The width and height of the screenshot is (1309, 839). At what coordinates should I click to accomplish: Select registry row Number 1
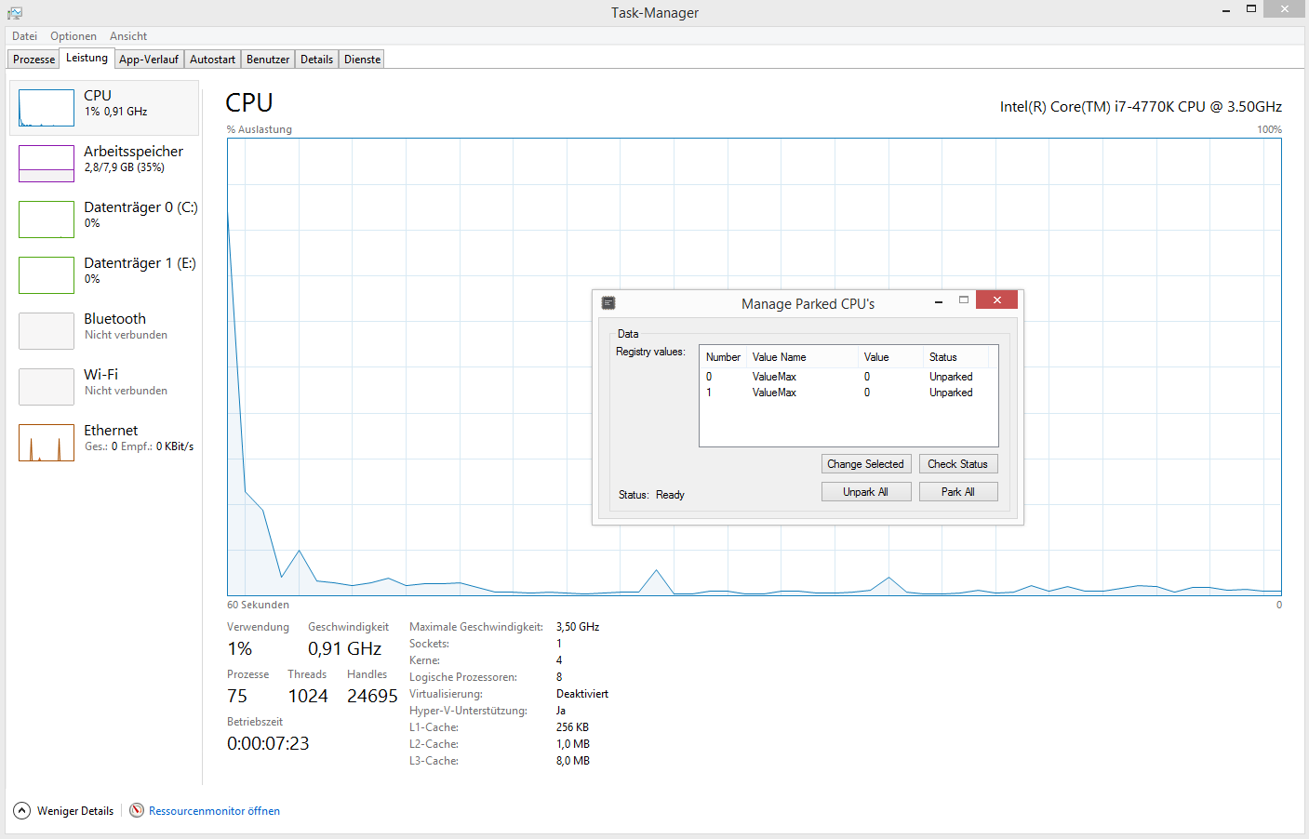(x=848, y=393)
